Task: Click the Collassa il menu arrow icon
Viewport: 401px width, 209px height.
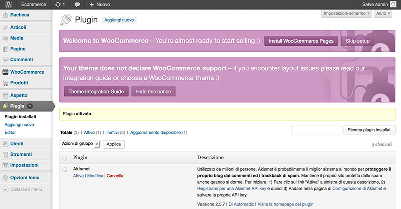Action: (x=5, y=189)
